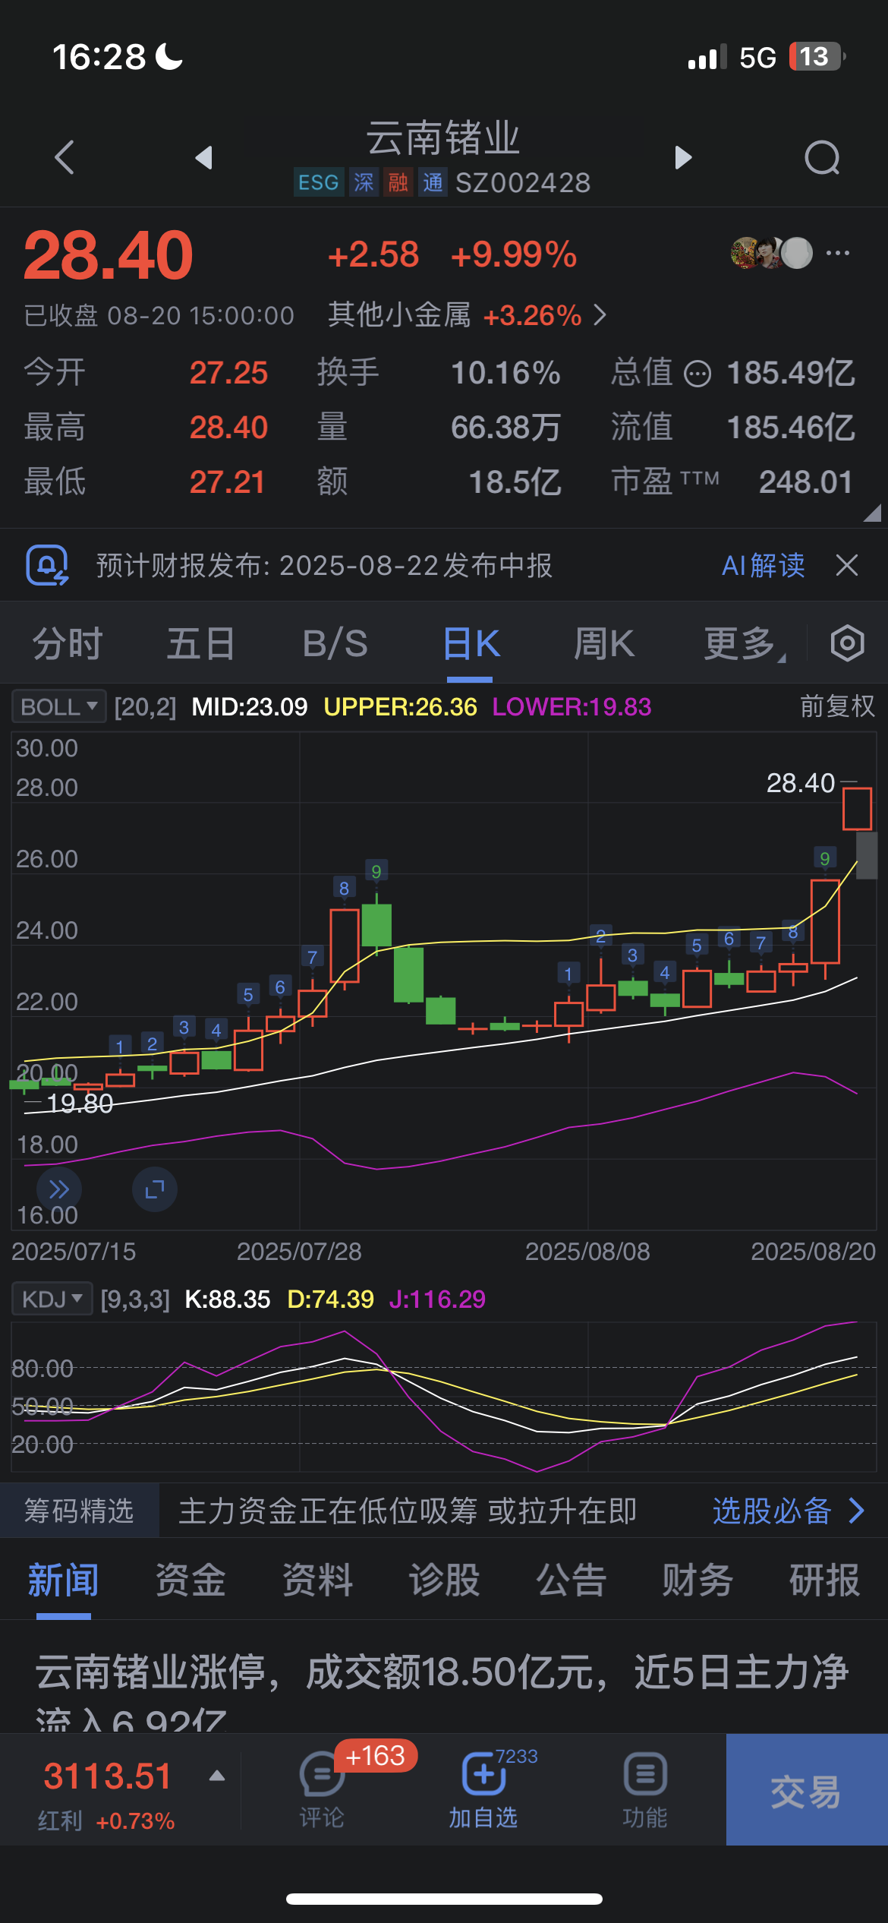Tap the gray scroll handle beside chart
888x1923 pixels.
(x=867, y=856)
